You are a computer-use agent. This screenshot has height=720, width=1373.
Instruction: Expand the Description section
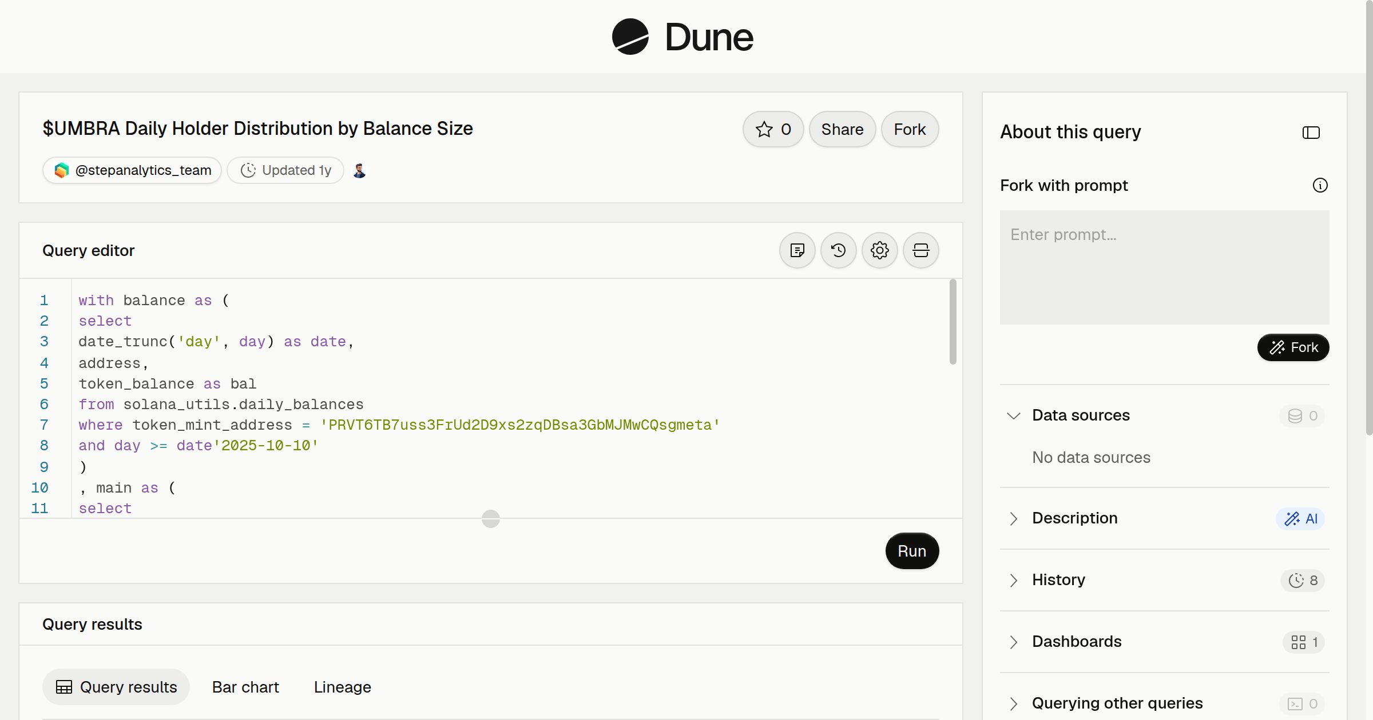1013,518
